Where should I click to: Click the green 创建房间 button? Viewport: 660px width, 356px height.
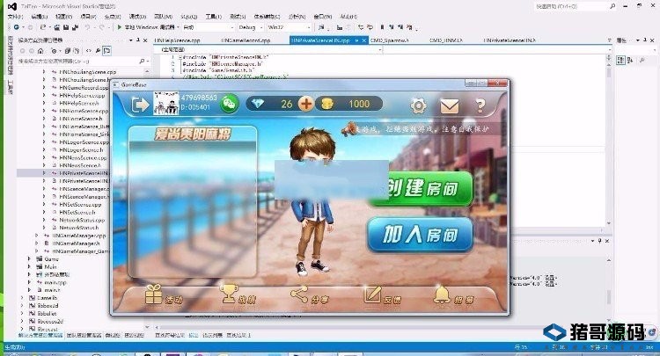click(421, 186)
